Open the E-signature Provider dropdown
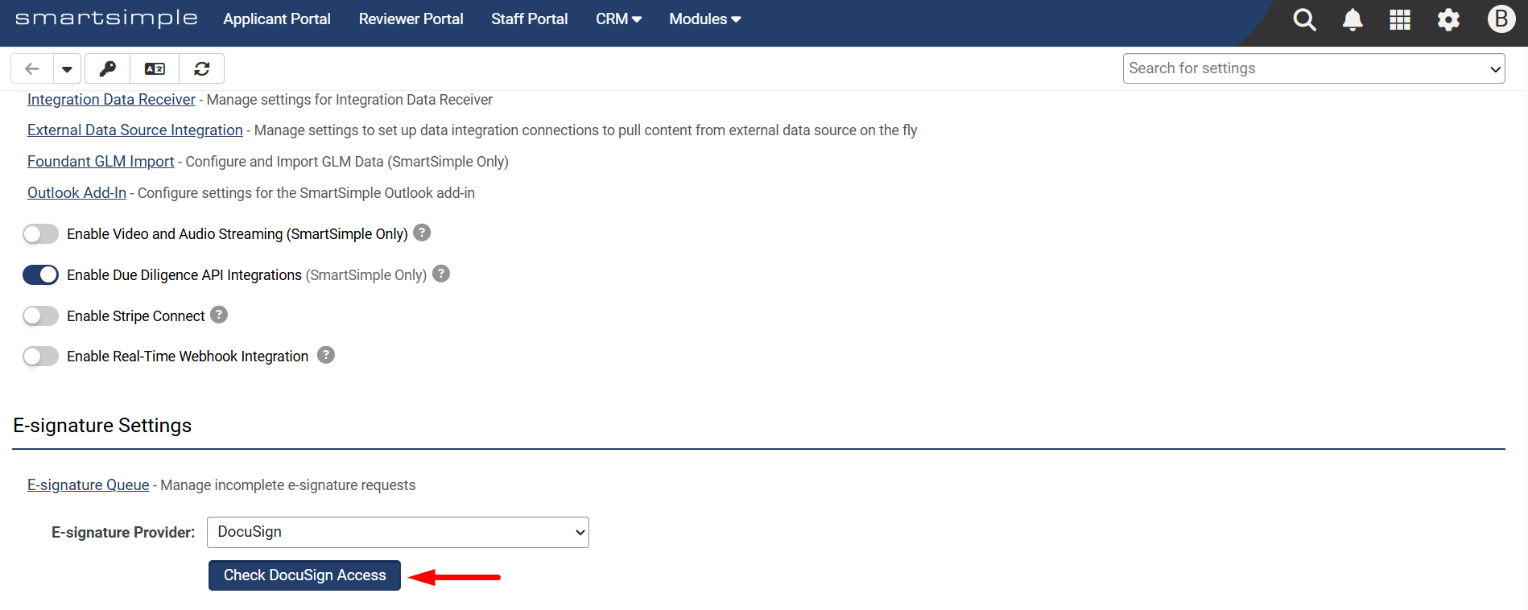This screenshot has width=1528, height=610. coord(398,532)
